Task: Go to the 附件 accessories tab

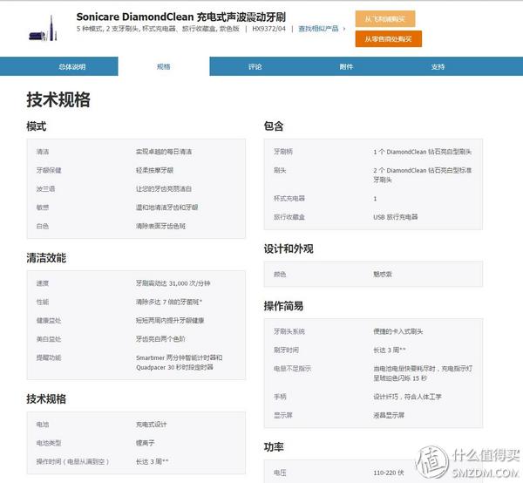Action: point(346,66)
